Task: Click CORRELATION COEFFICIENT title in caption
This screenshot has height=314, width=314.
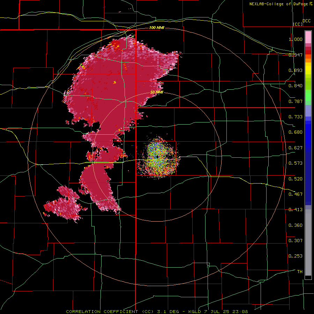Action: 102,312
